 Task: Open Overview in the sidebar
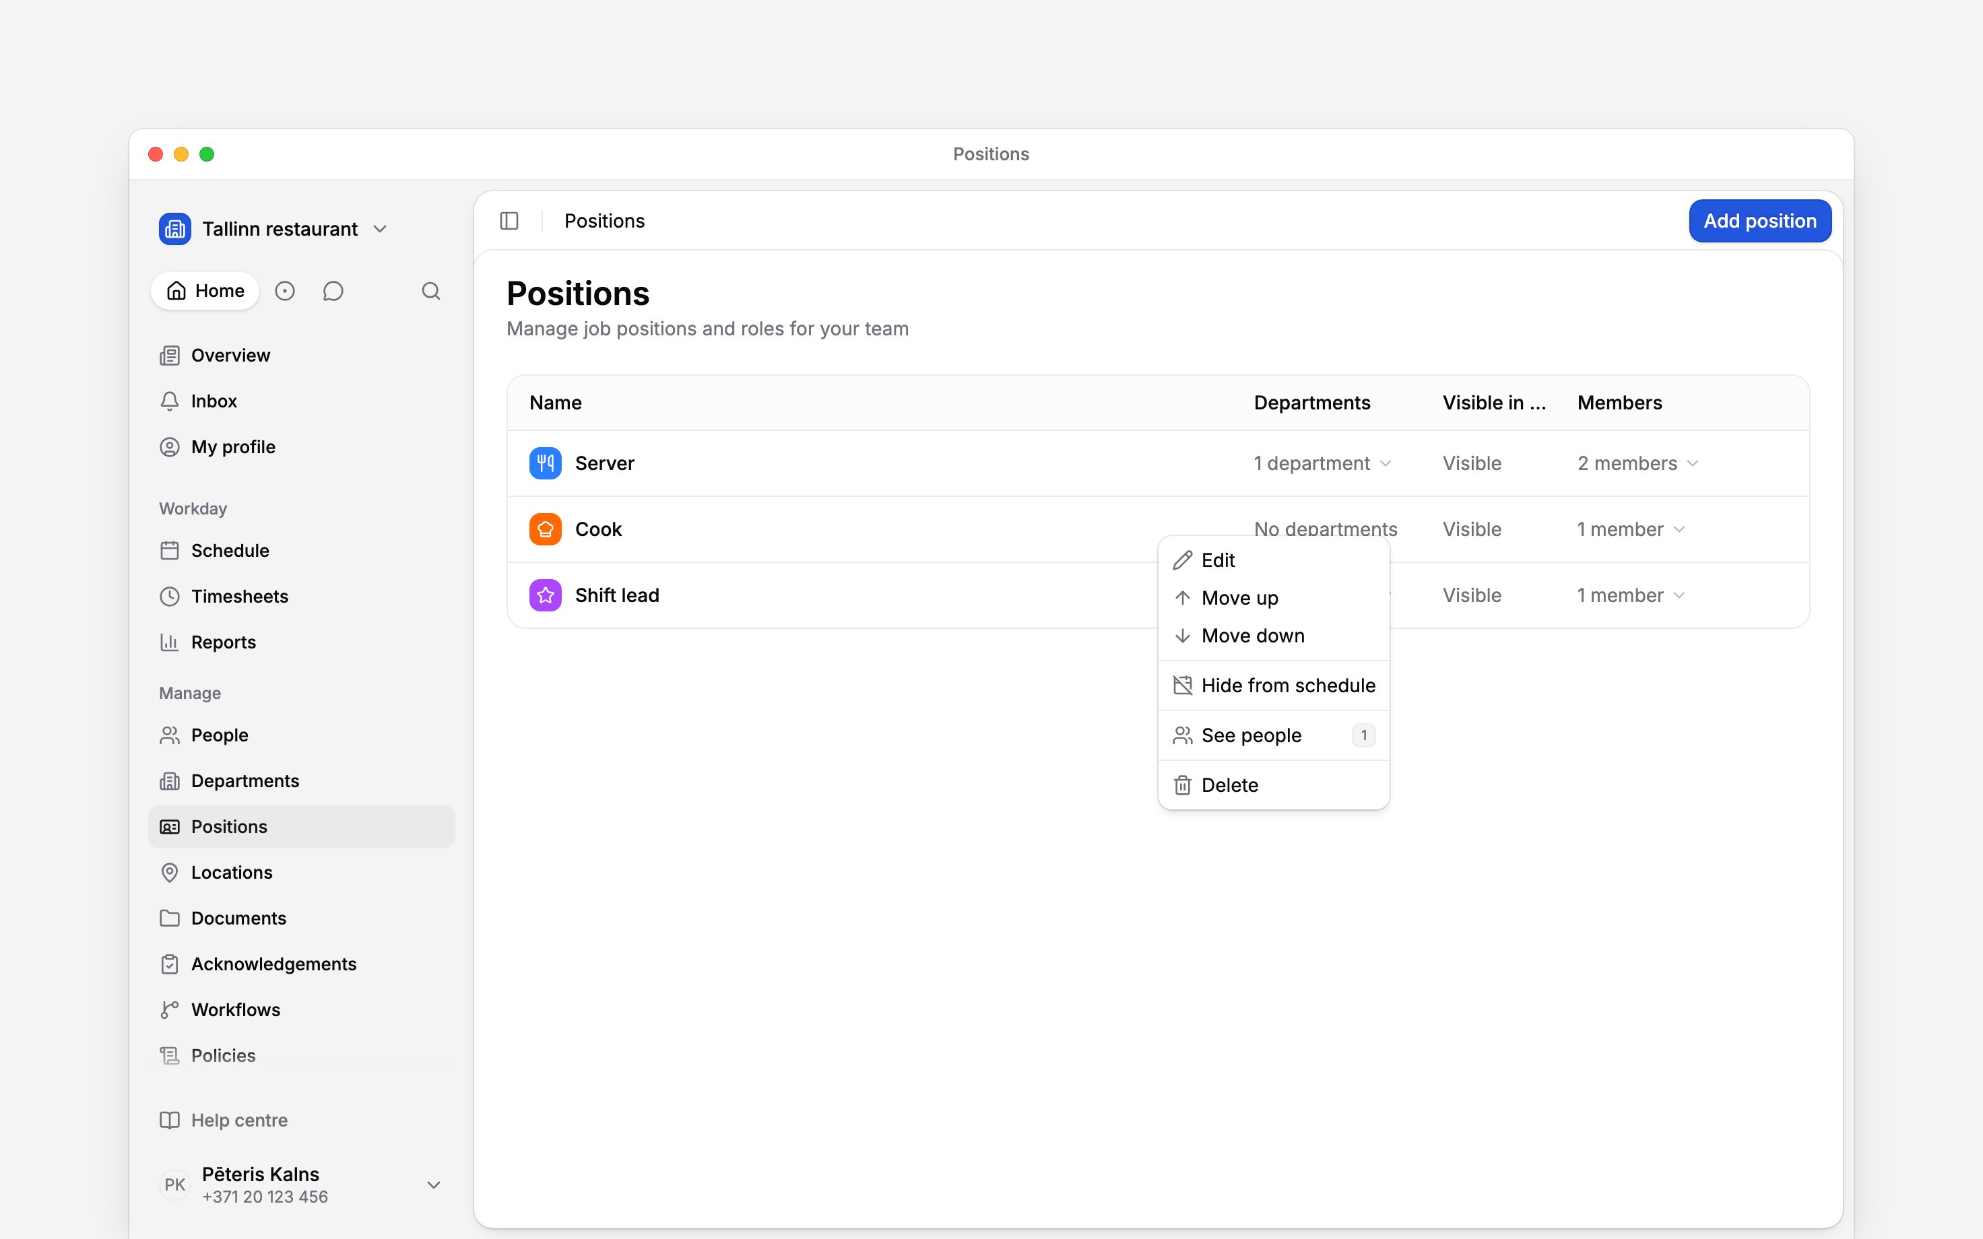[302, 355]
